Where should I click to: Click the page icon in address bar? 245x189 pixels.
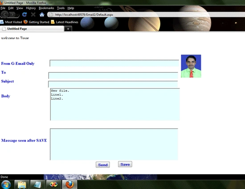click(x=51, y=15)
